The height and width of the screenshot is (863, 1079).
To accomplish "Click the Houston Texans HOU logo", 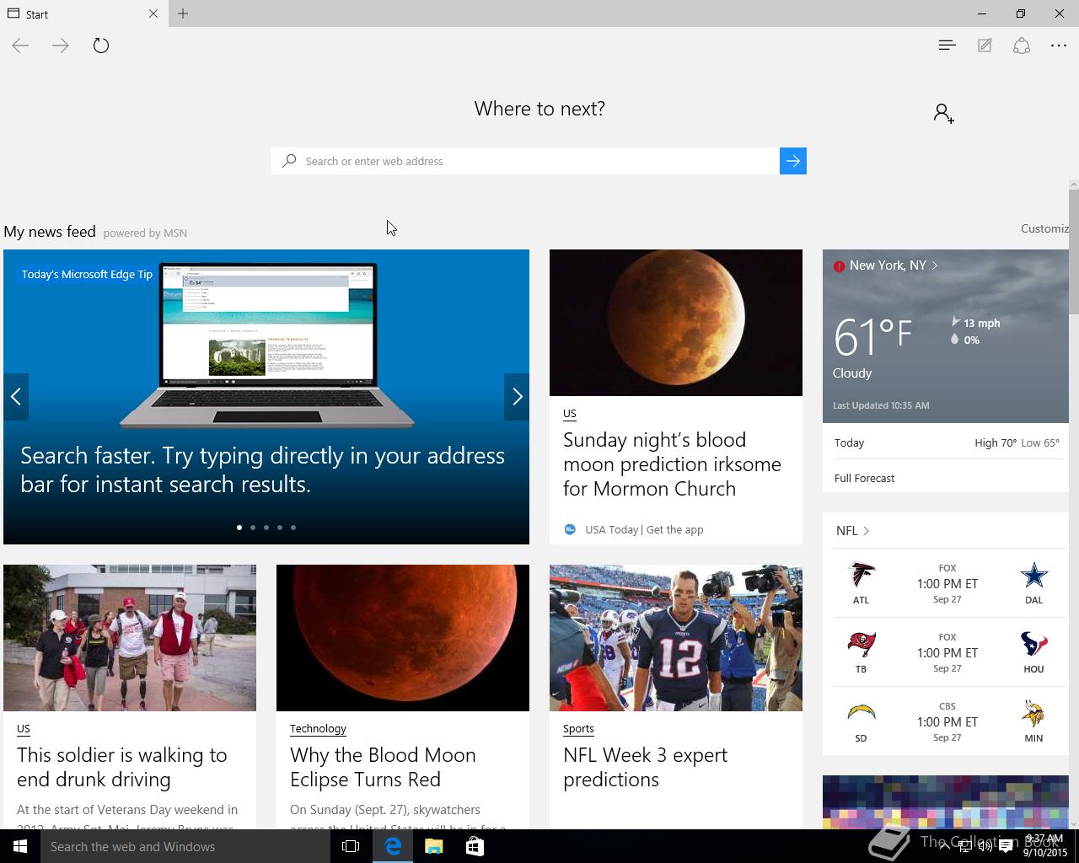I will click(x=1033, y=645).
